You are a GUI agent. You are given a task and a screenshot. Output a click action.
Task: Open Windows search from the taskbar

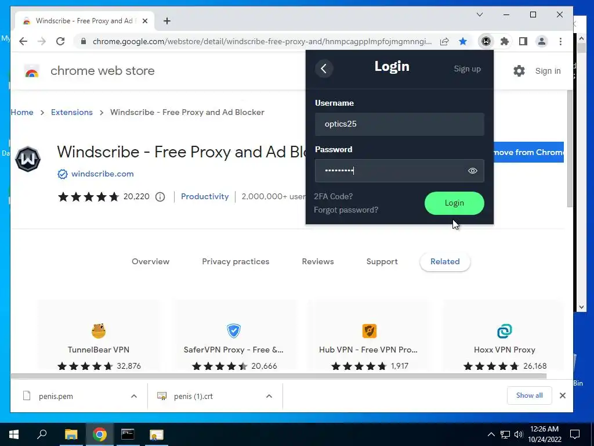tap(42, 434)
